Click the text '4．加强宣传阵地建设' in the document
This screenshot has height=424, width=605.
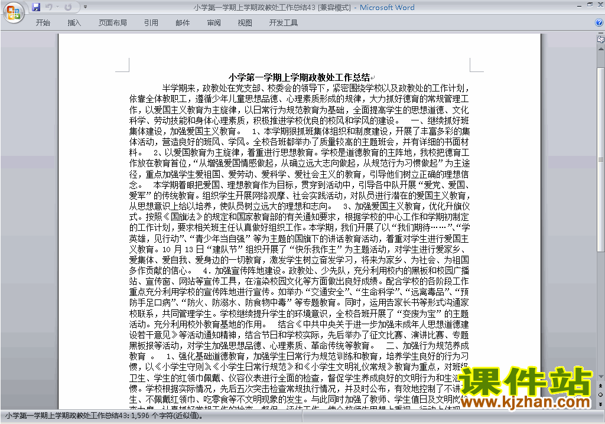(244, 271)
